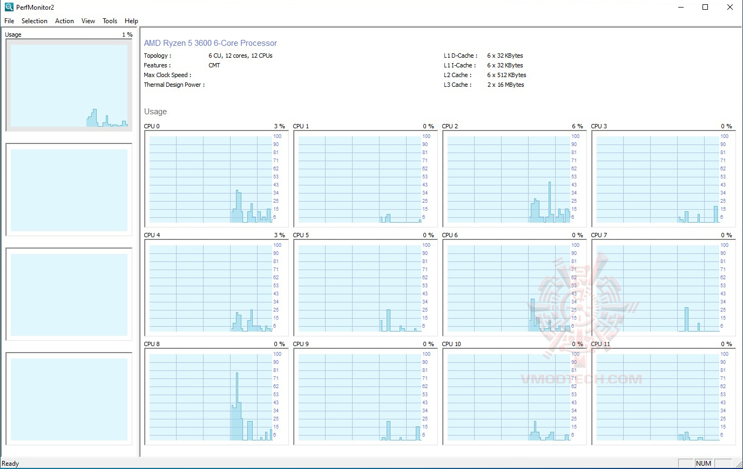The height and width of the screenshot is (469, 743).
Task: Select the CPU 6 usage graph
Action: (x=515, y=288)
